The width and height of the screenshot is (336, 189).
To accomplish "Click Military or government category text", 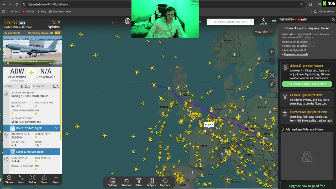I will tap(26, 122).
